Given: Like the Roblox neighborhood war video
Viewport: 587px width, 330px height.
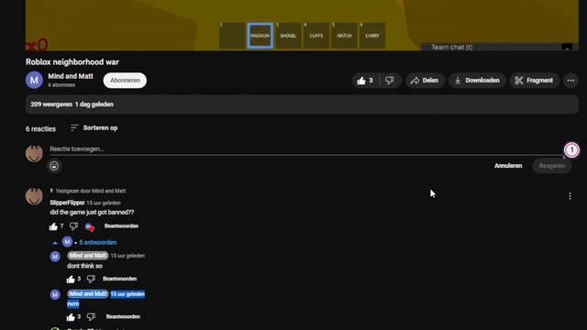Looking at the screenshot, I should (x=366, y=81).
